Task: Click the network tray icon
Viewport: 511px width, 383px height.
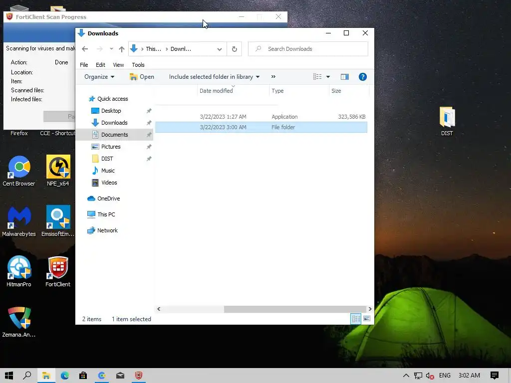Action: (x=418, y=376)
